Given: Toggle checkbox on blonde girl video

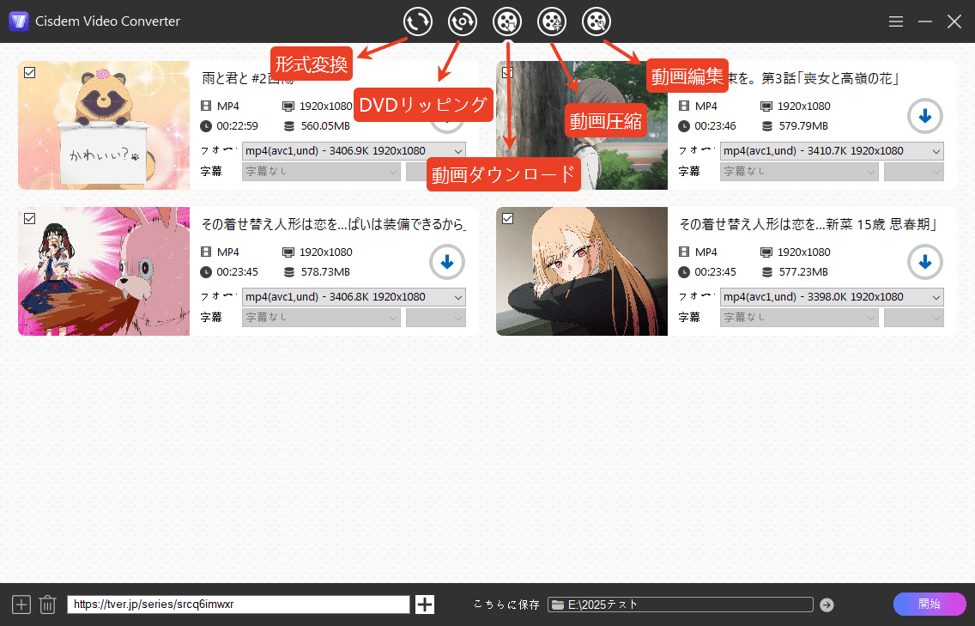Looking at the screenshot, I should coord(508,219).
